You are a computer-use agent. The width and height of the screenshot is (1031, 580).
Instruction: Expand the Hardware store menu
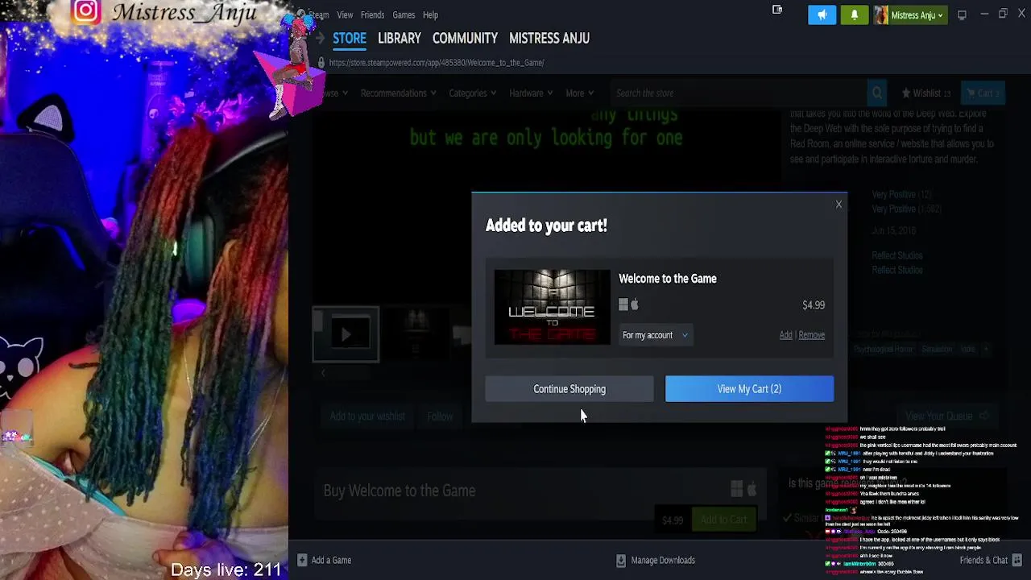[531, 93]
